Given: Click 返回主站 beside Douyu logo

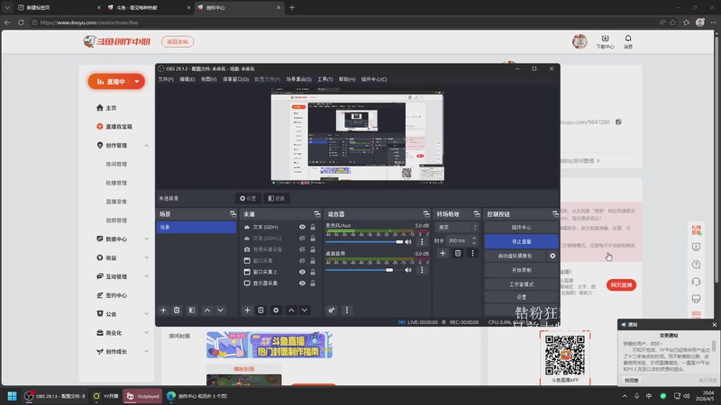Looking at the screenshot, I should (x=178, y=41).
